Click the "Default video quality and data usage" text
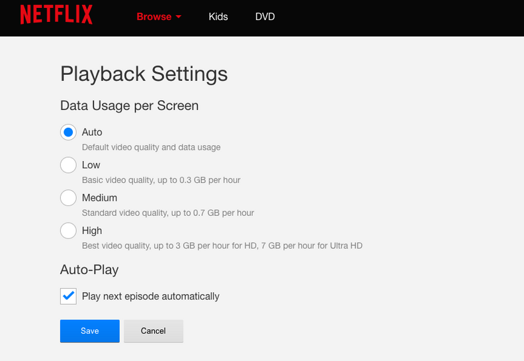 [x=151, y=147]
